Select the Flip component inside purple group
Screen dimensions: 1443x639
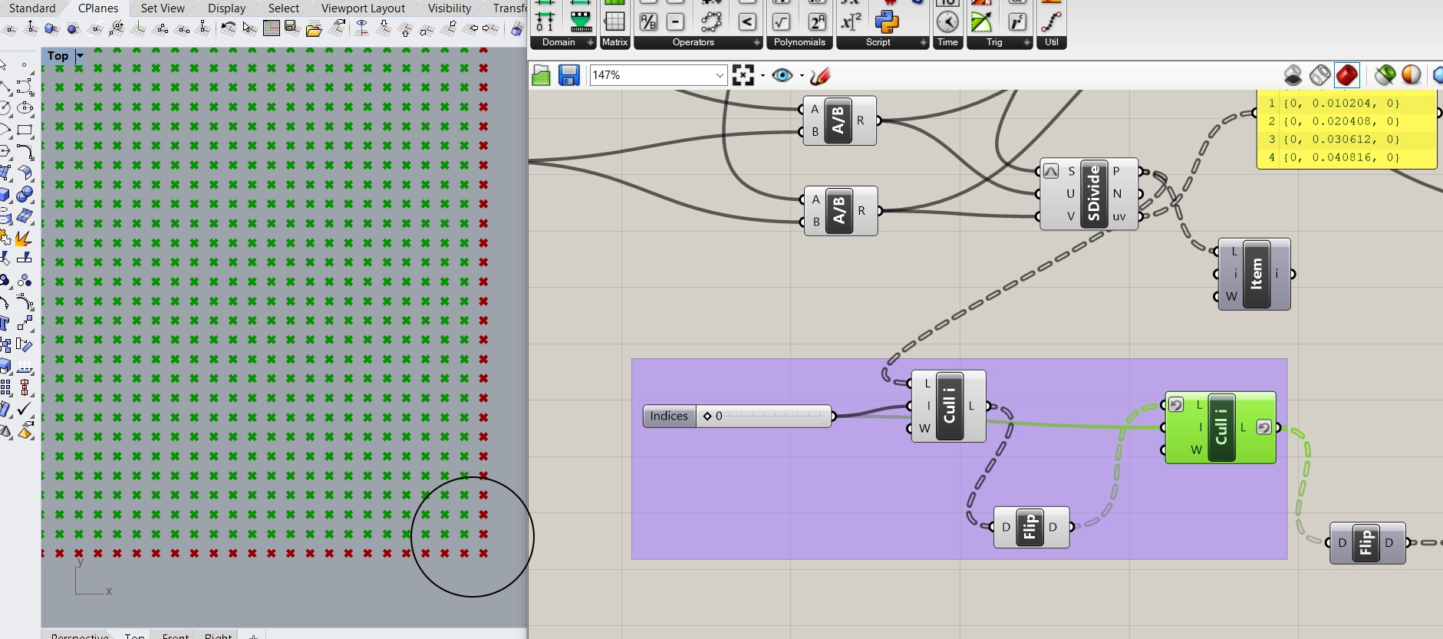click(x=1030, y=527)
